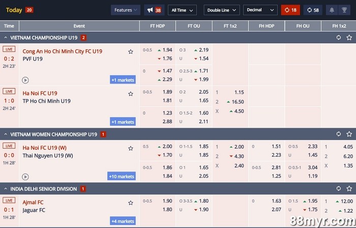Open the Thai Nguyen U19 (W) team name

(x=48, y=156)
